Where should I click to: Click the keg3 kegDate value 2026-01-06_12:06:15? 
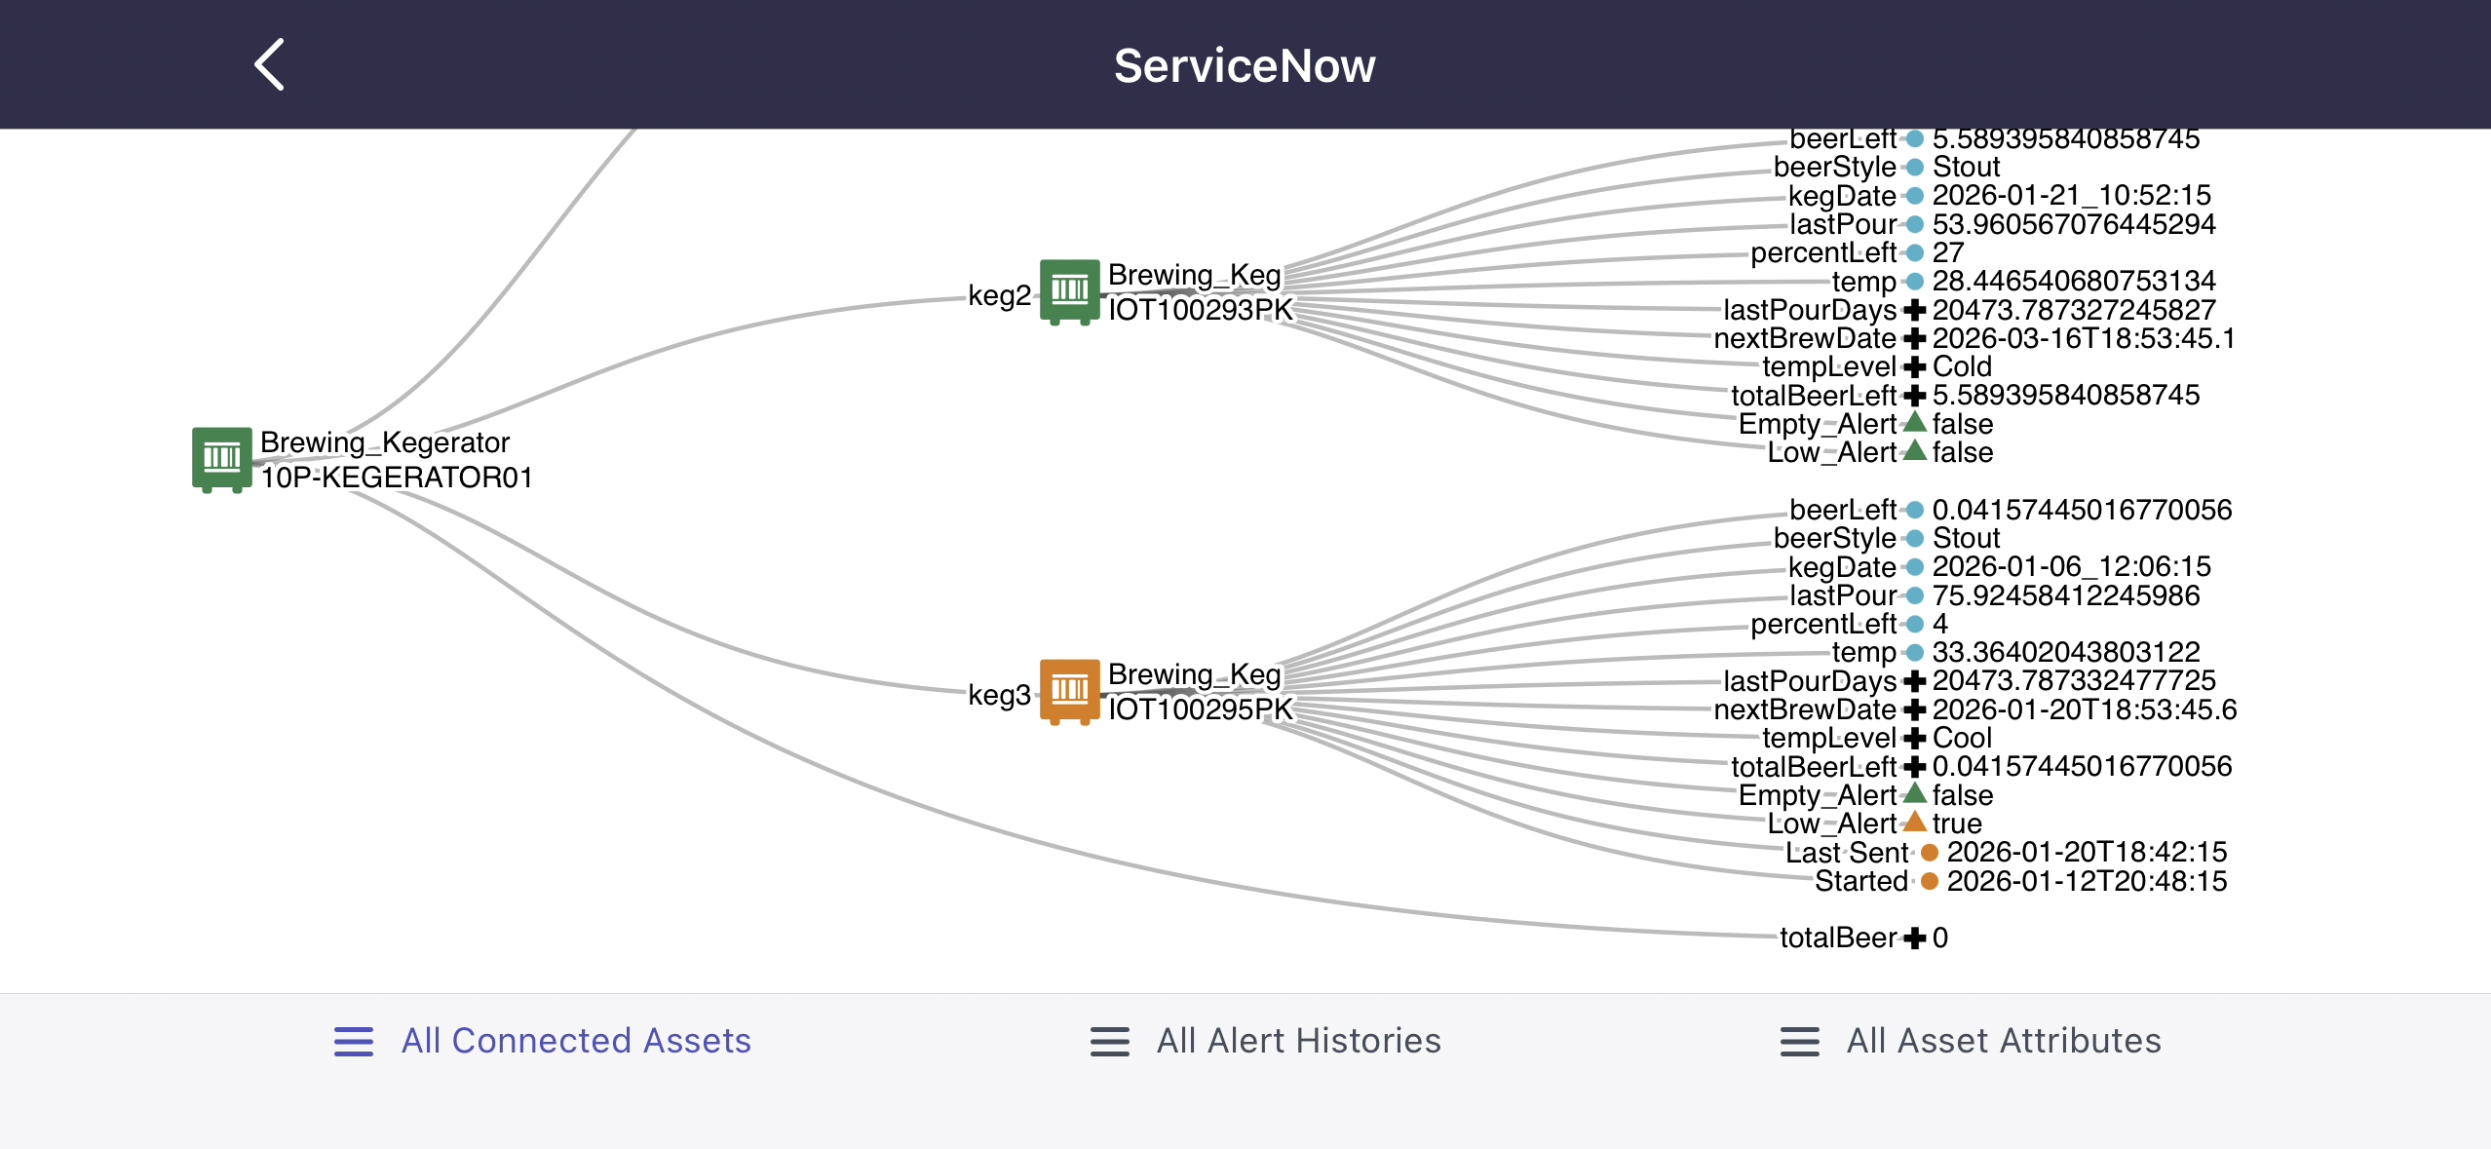pyautogui.click(x=2071, y=566)
